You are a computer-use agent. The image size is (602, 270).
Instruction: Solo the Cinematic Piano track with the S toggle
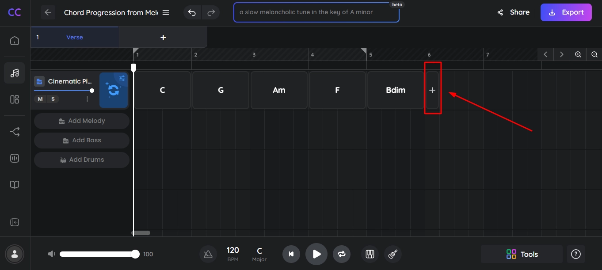pos(53,99)
